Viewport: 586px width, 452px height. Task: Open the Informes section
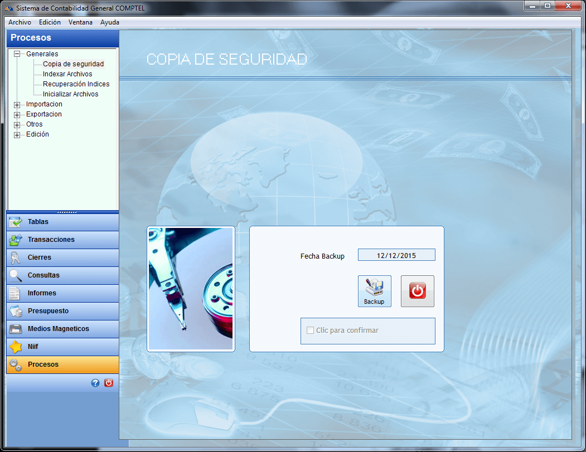pos(63,294)
